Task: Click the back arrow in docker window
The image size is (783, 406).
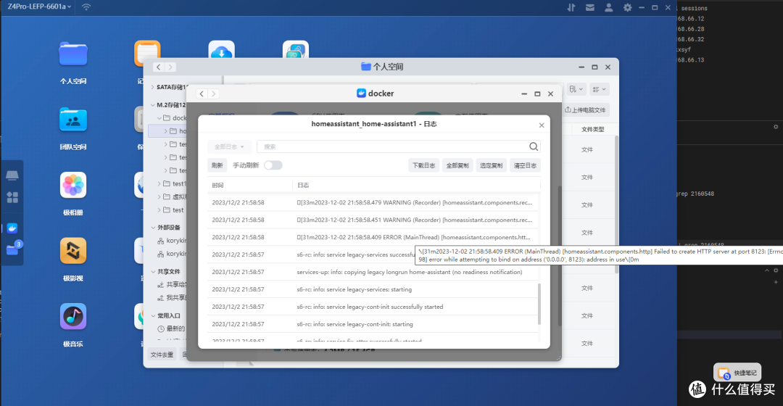Action: (202, 94)
